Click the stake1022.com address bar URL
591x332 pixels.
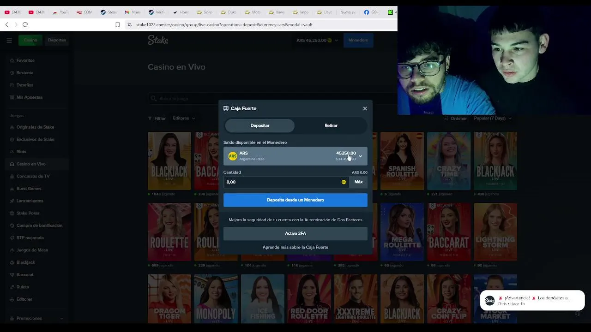(x=224, y=24)
